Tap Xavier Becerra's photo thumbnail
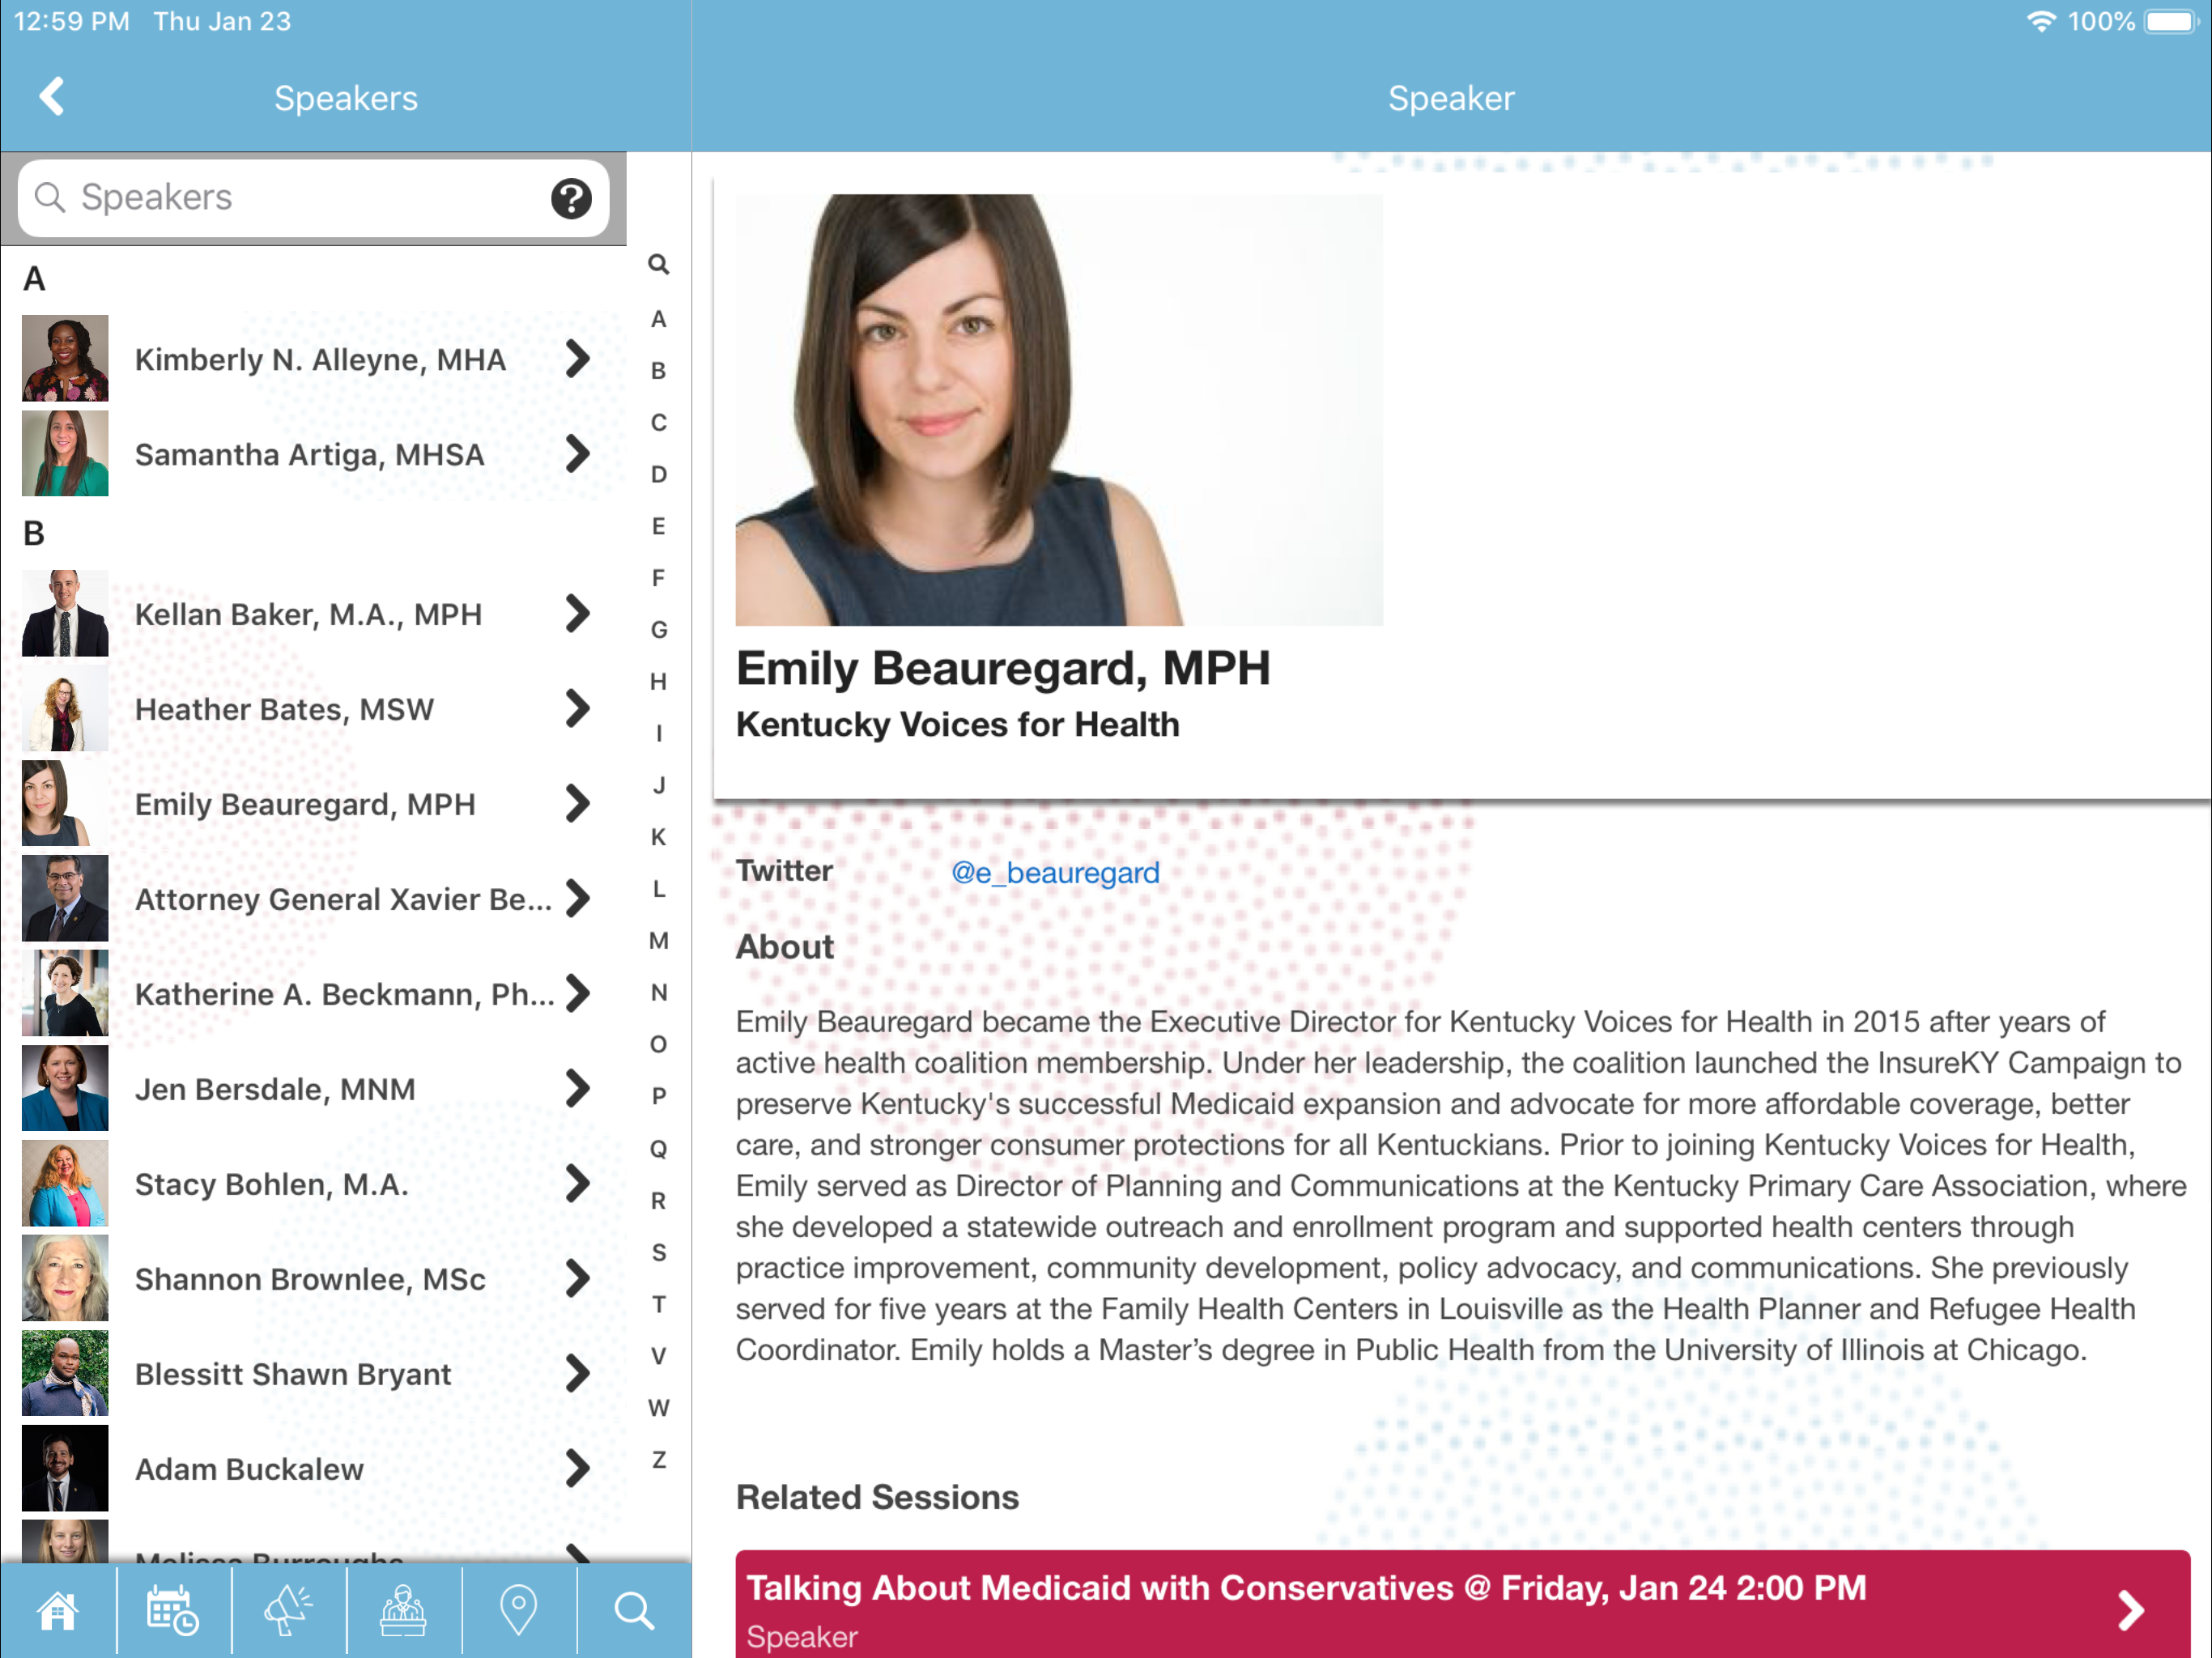 click(x=65, y=898)
